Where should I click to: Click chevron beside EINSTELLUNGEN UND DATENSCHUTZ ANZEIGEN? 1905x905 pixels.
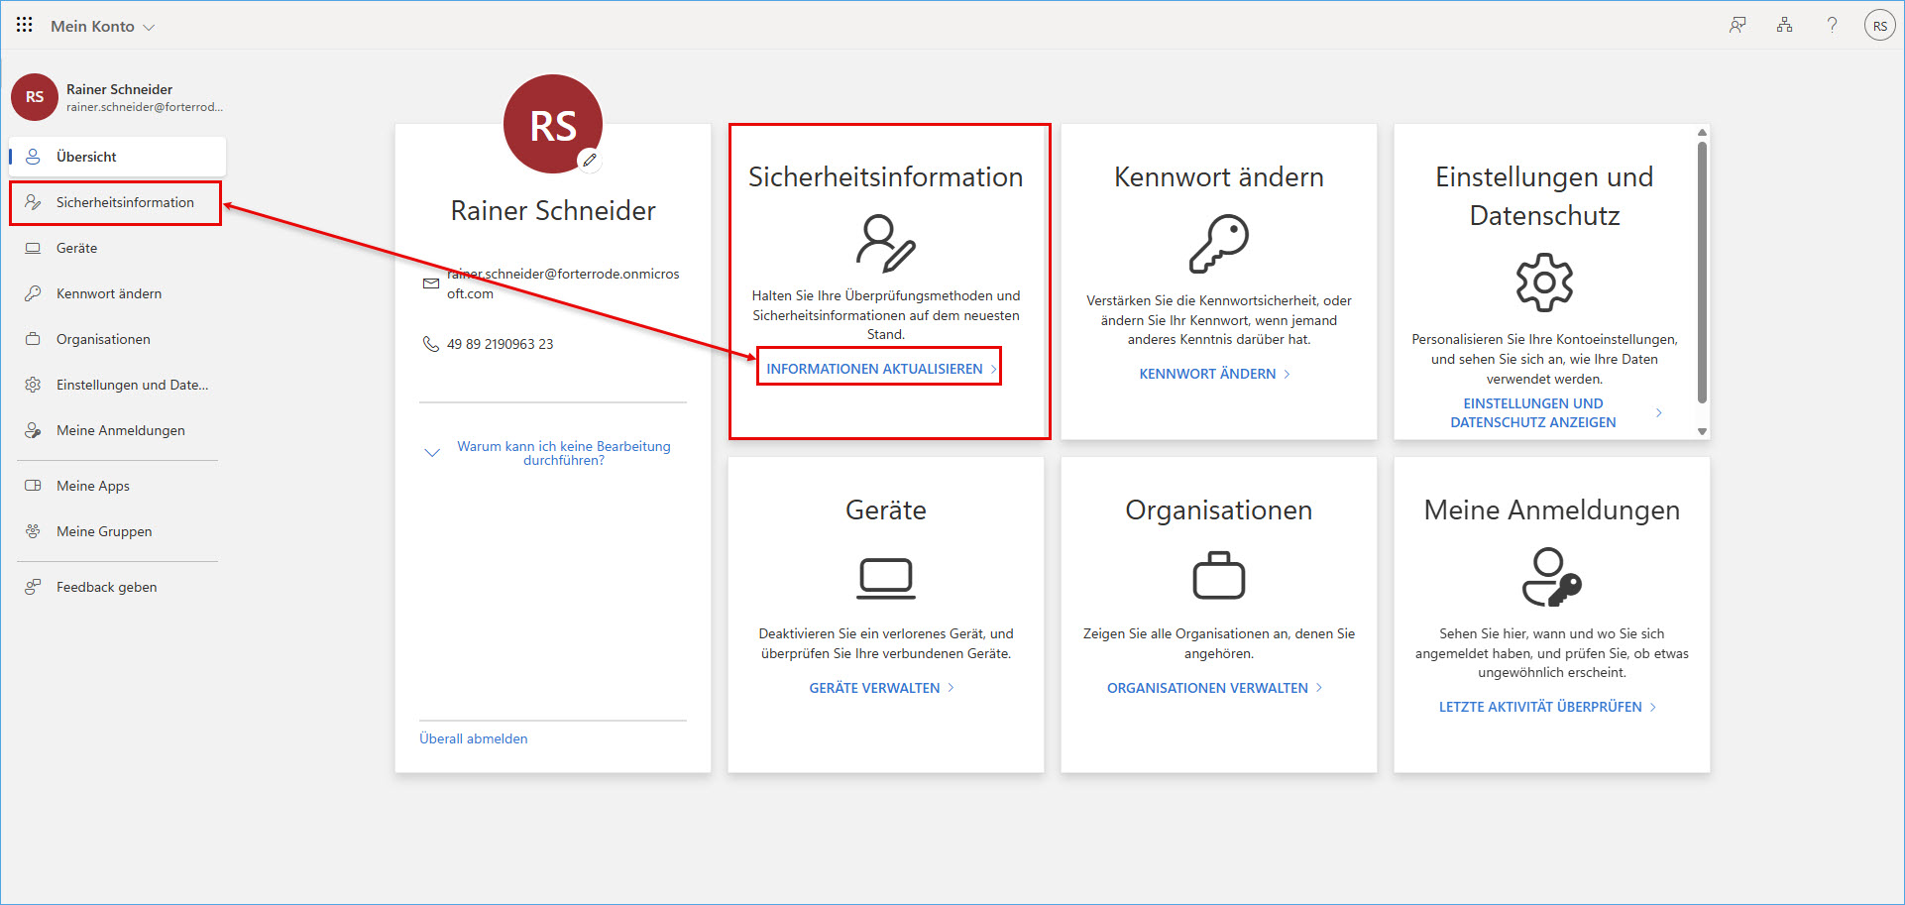[1659, 412]
